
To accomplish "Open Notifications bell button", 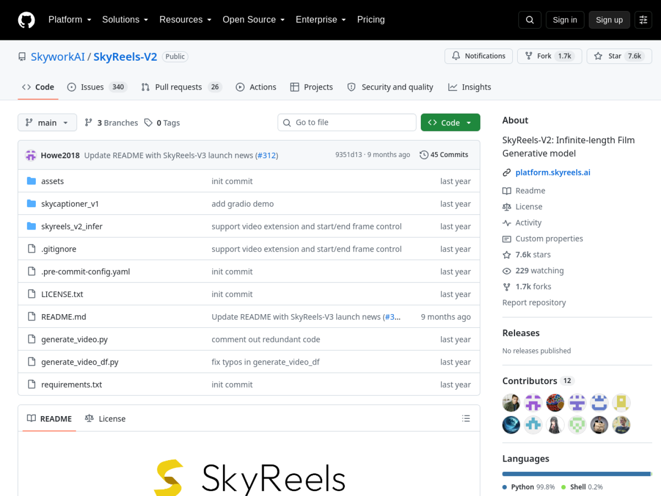I will (478, 56).
